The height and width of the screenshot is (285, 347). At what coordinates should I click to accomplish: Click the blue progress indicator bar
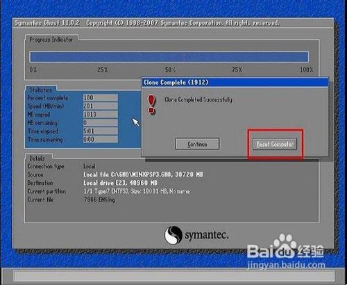pyautogui.click(x=169, y=57)
